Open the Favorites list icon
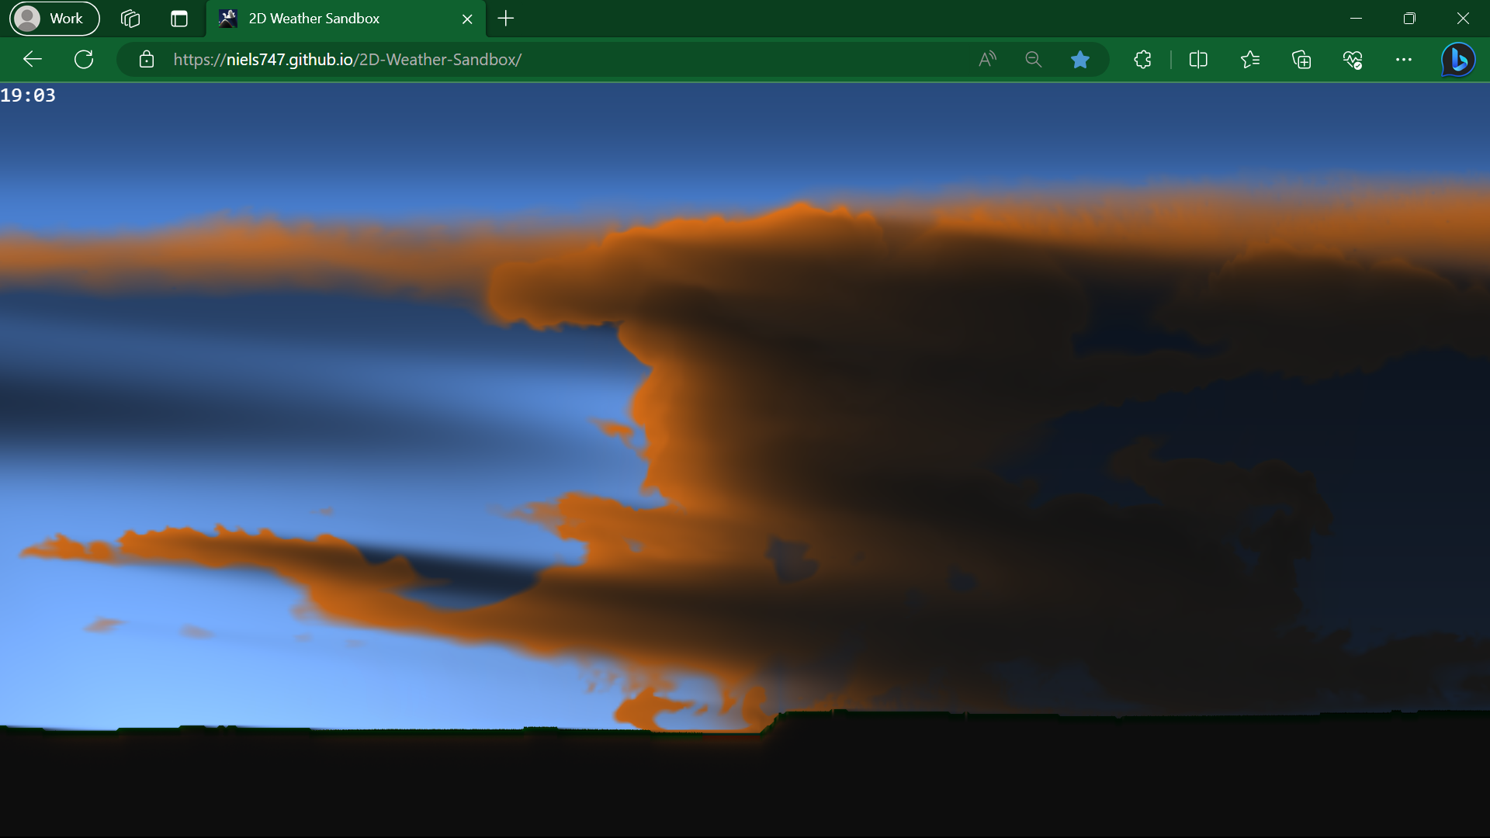The image size is (1490, 838). pos(1250,60)
